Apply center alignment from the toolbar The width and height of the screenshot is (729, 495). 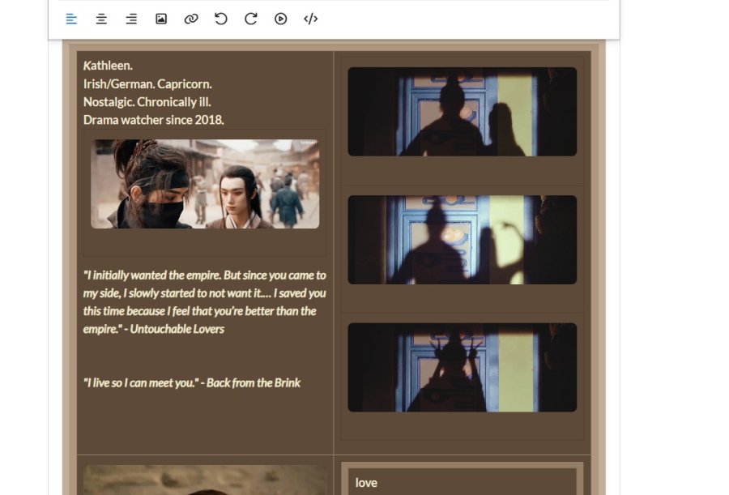(101, 19)
